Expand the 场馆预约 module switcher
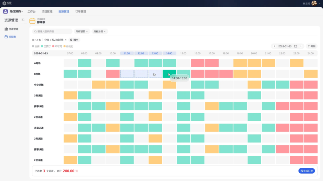Image resolution: width=323 pixels, height=181 pixels. (x=16, y=11)
